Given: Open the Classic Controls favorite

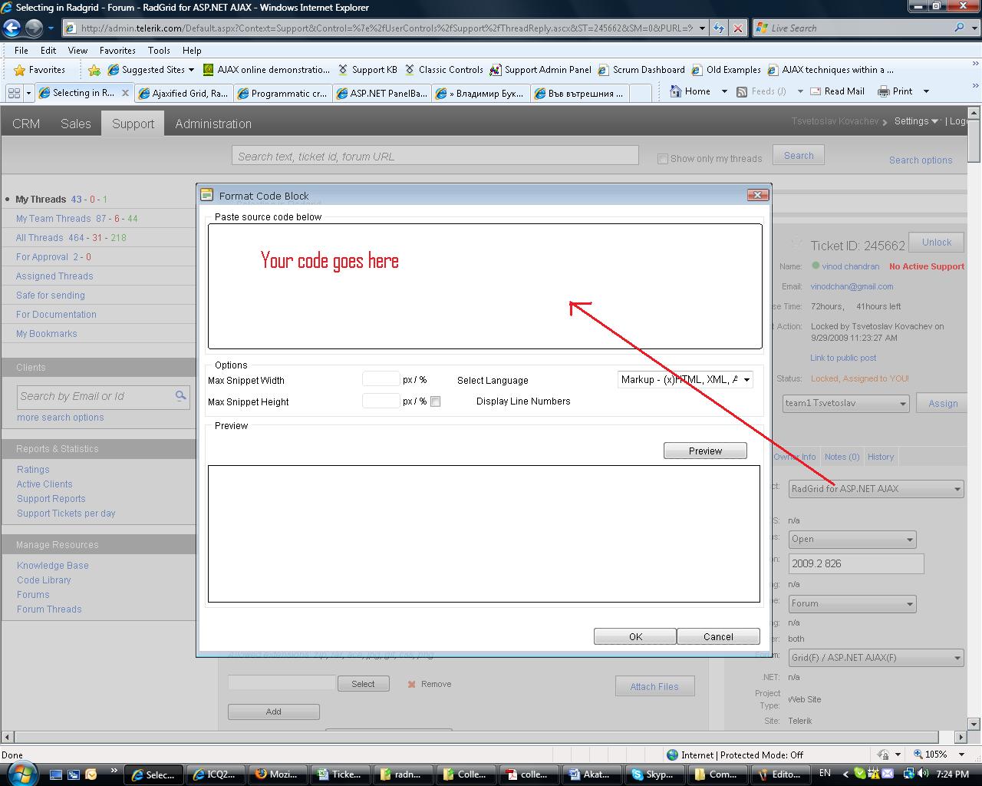Looking at the screenshot, I should point(444,70).
